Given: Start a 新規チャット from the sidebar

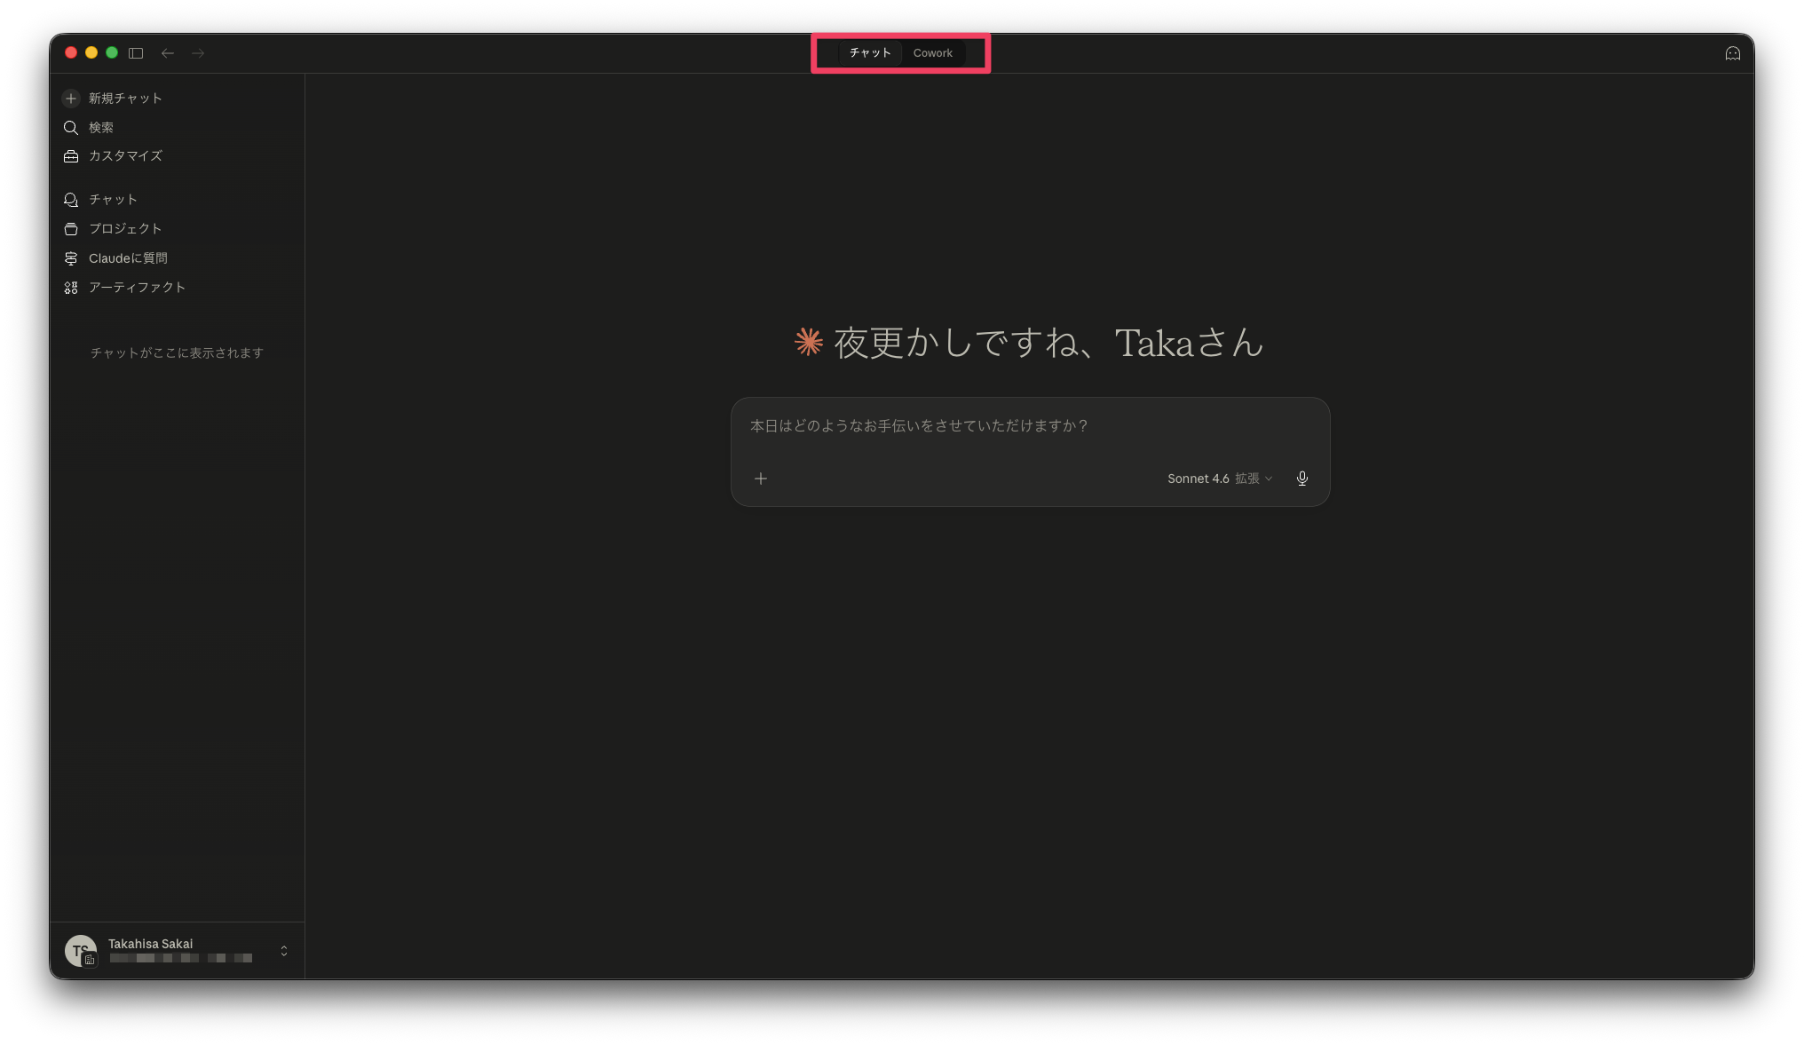Looking at the screenshot, I should 123,99.
